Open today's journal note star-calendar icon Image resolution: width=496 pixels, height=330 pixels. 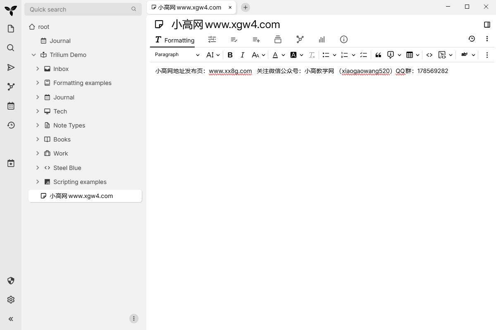[11, 163]
